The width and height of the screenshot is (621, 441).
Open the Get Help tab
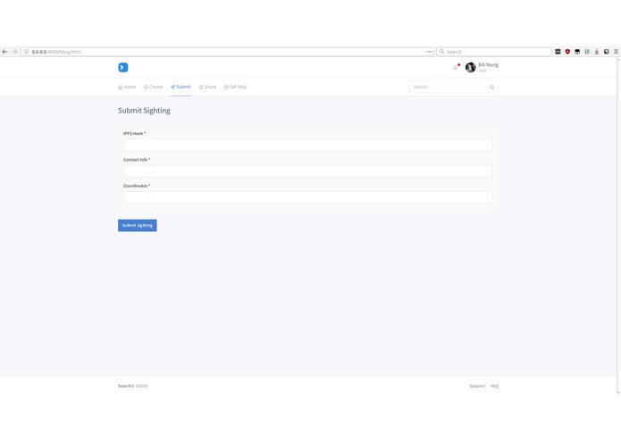(x=235, y=87)
